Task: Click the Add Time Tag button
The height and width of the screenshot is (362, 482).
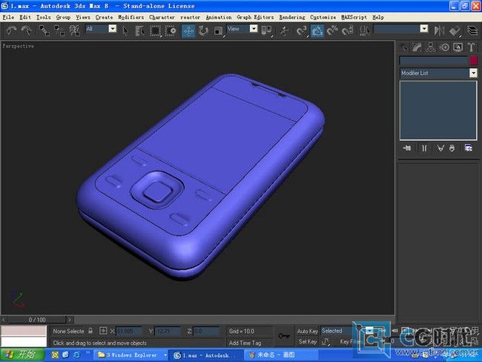Action: click(x=245, y=343)
